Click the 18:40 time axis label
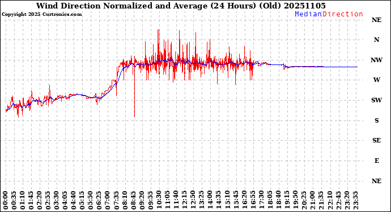Screen dimensions: 391x212 278,201
